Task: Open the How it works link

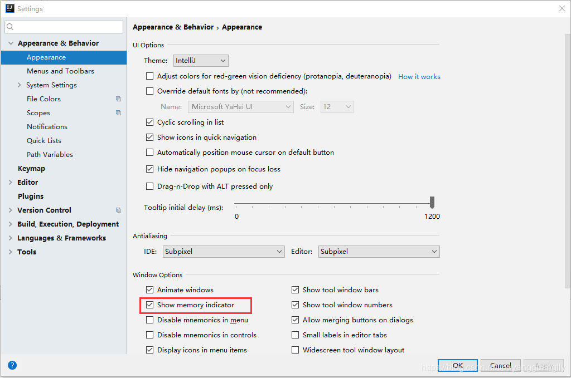Action: (419, 77)
